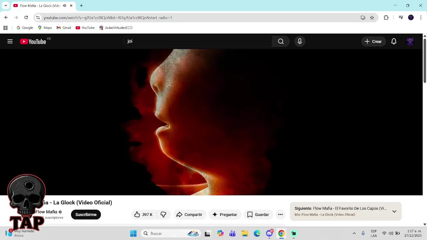Dislike the video
427x240 pixels.
tap(163, 215)
